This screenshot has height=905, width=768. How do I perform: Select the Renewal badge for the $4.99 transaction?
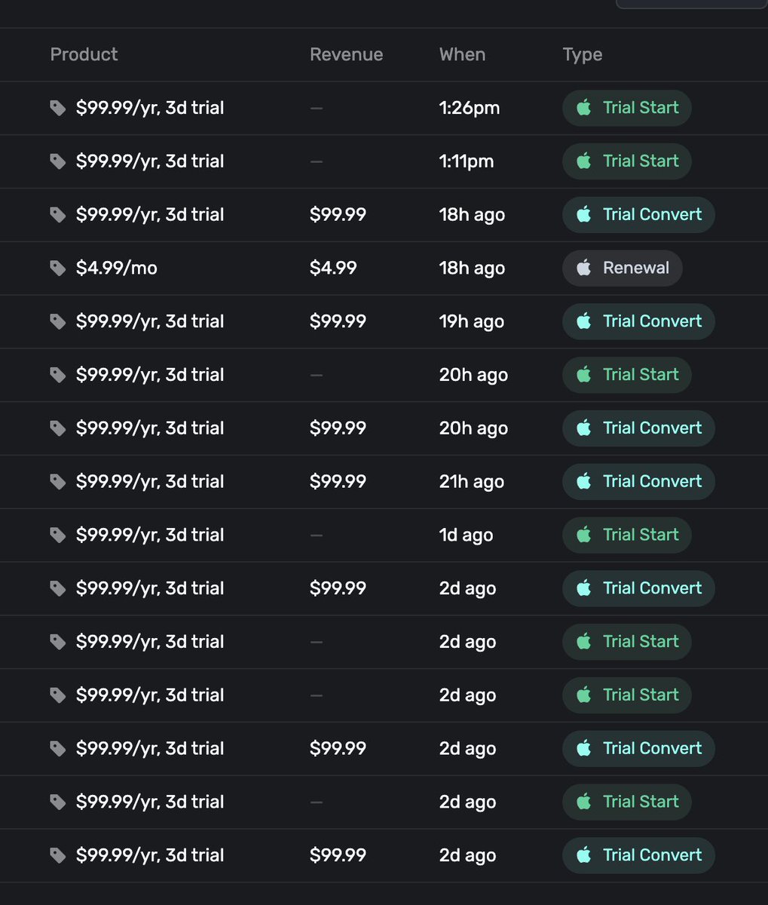click(x=622, y=268)
